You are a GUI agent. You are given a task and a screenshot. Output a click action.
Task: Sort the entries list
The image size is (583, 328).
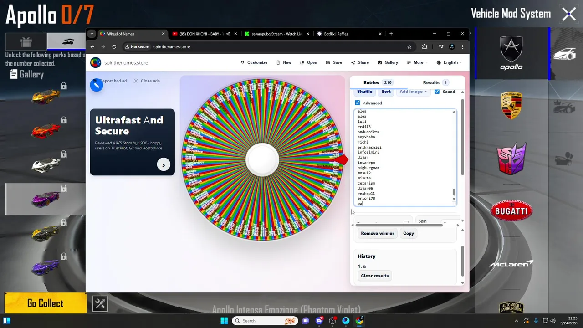tap(386, 92)
